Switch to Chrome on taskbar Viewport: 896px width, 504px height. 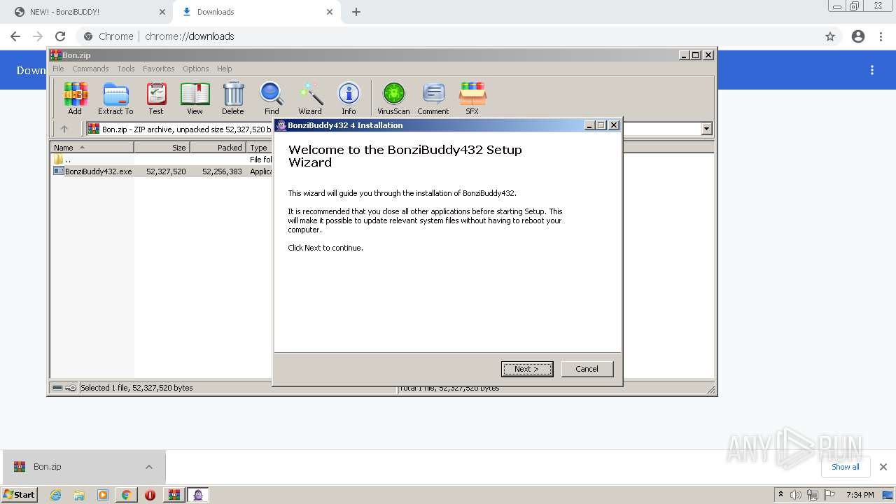[127, 495]
